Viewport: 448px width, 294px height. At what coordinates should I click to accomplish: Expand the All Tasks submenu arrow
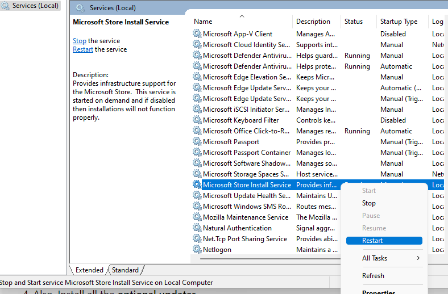click(418, 258)
